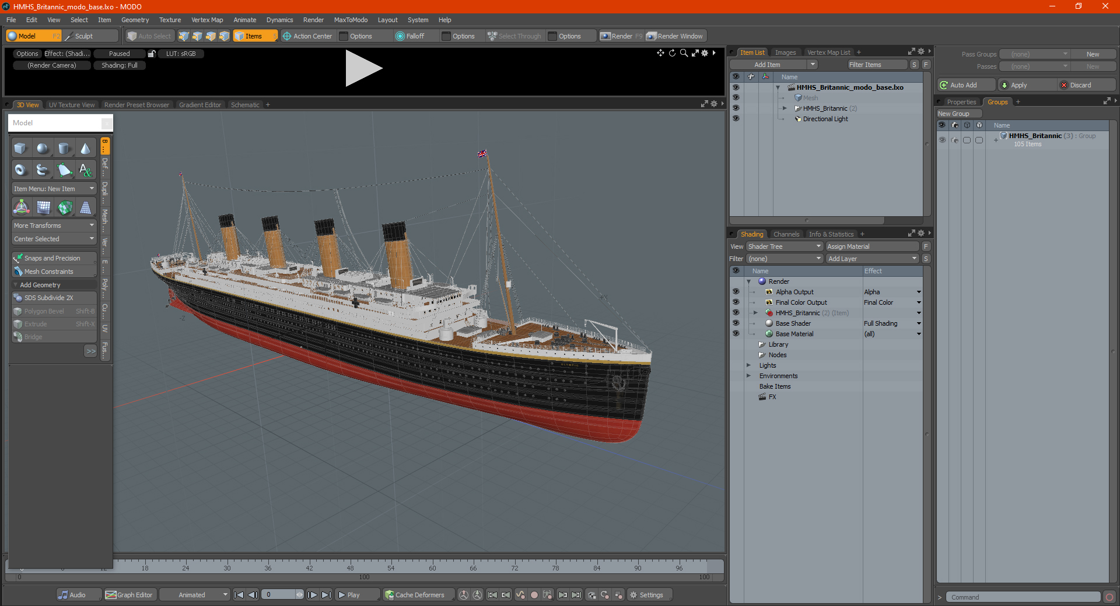1120x606 pixels.
Task: Switch to Schematic tab
Action: (x=245, y=105)
